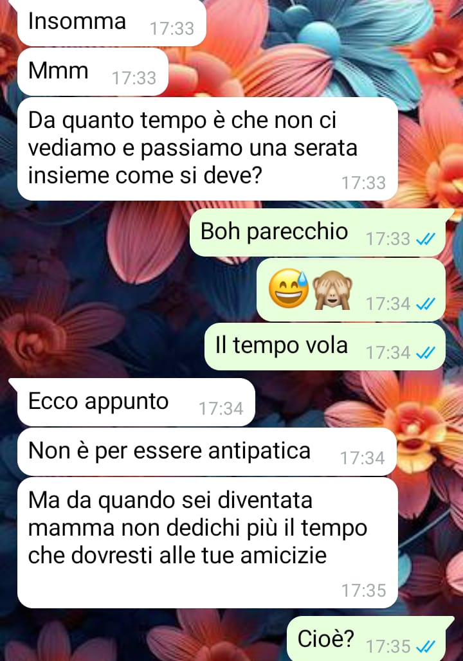
Task: Select the 'Cioè?' sent message
Action: coord(366,638)
